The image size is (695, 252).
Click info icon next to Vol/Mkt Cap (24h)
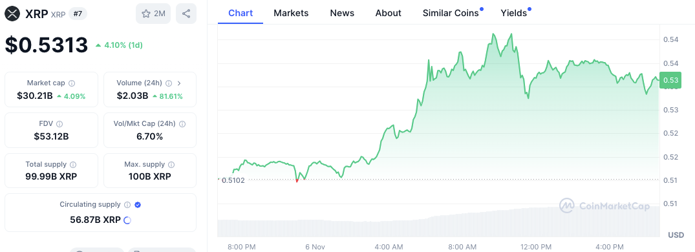(x=182, y=124)
